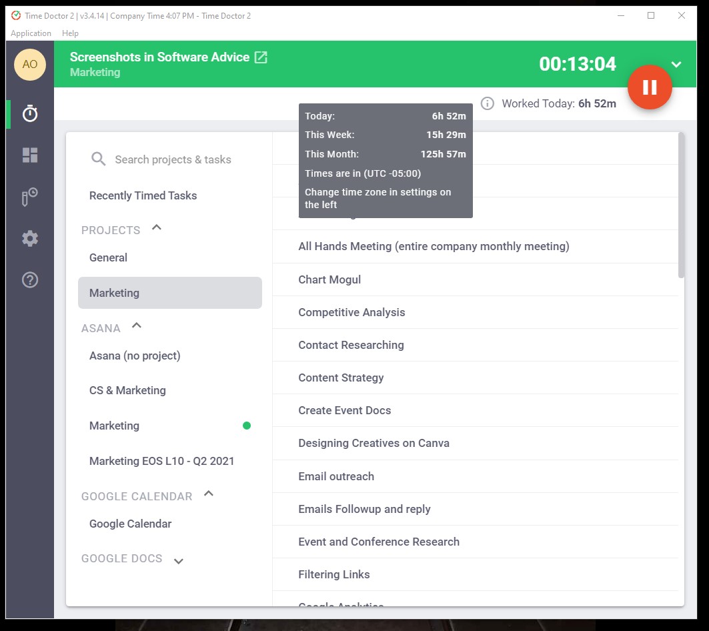
Task: Open the timer view in sidebar
Action: click(x=30, y=113)
